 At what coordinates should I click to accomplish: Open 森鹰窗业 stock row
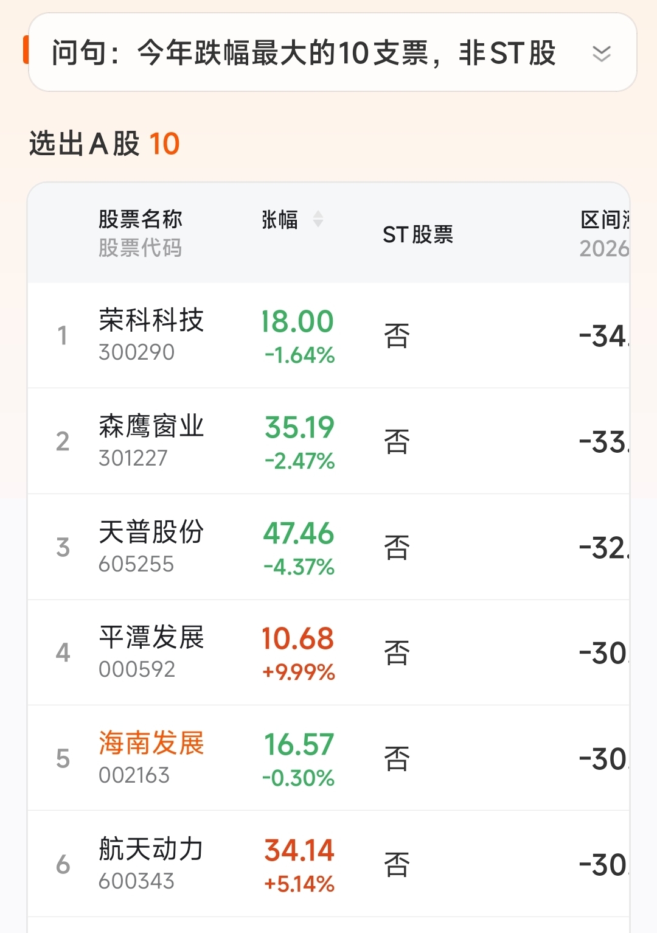point(151,426)
